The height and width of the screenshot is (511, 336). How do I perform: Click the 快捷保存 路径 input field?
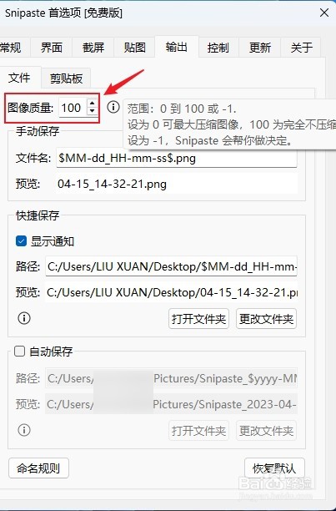click(x=171, y=266)
